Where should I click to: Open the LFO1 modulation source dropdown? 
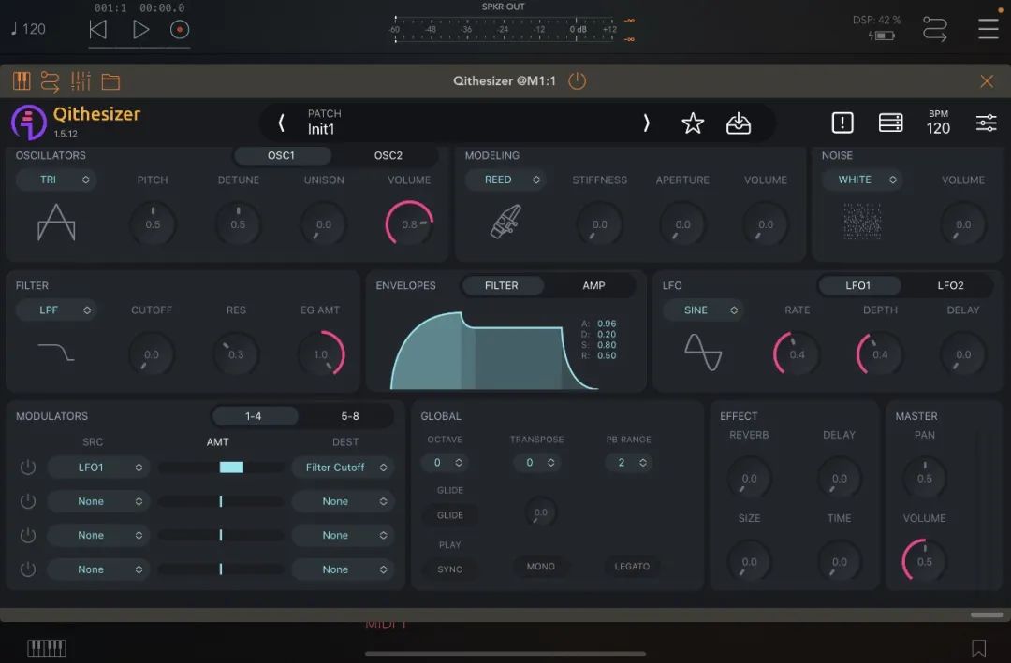pyautogui.click(x=98, y=468)
